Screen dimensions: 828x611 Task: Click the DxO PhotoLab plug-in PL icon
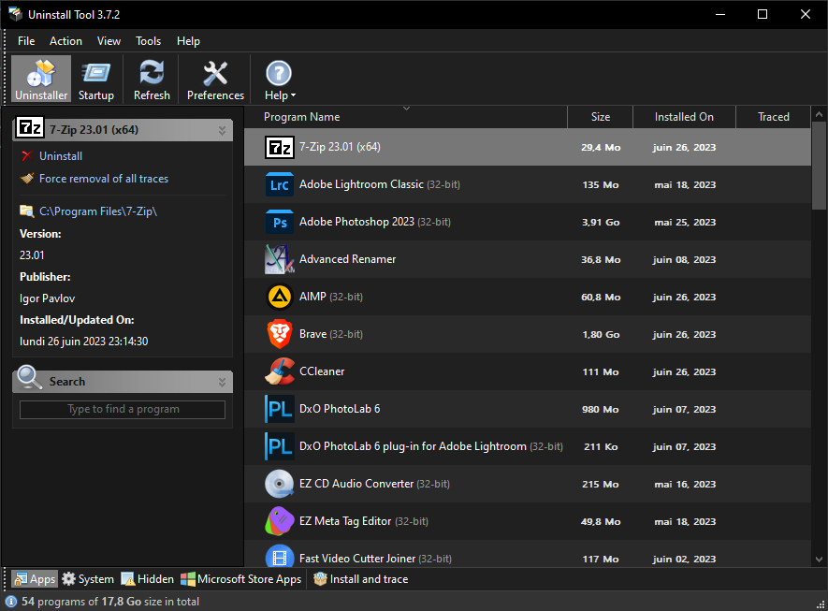point(280,446)
